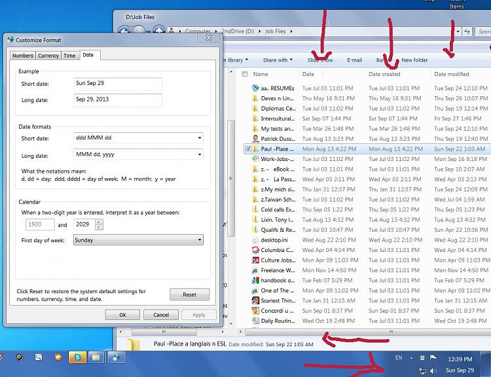Select the z.Taiwan Sch... folder icon

pyautogui.click(x=255, y=200)
